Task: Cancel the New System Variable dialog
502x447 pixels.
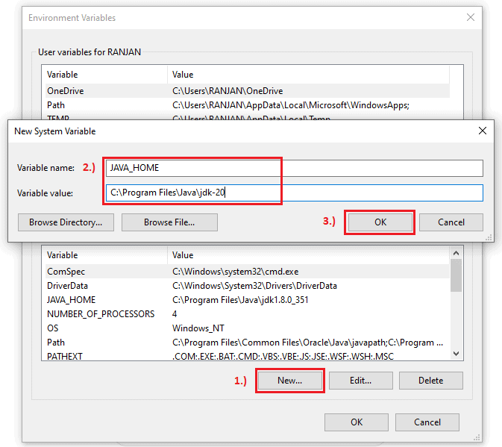Action: [451, 222]
